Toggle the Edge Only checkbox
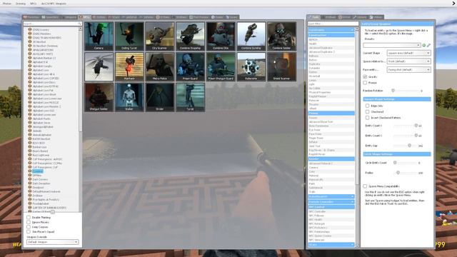Viewport: 457px width, 257px height. [x=367, y=106]
